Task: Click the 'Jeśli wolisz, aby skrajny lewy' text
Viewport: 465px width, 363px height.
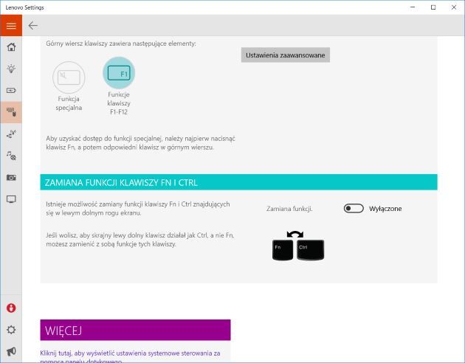Action: (140, 240)
